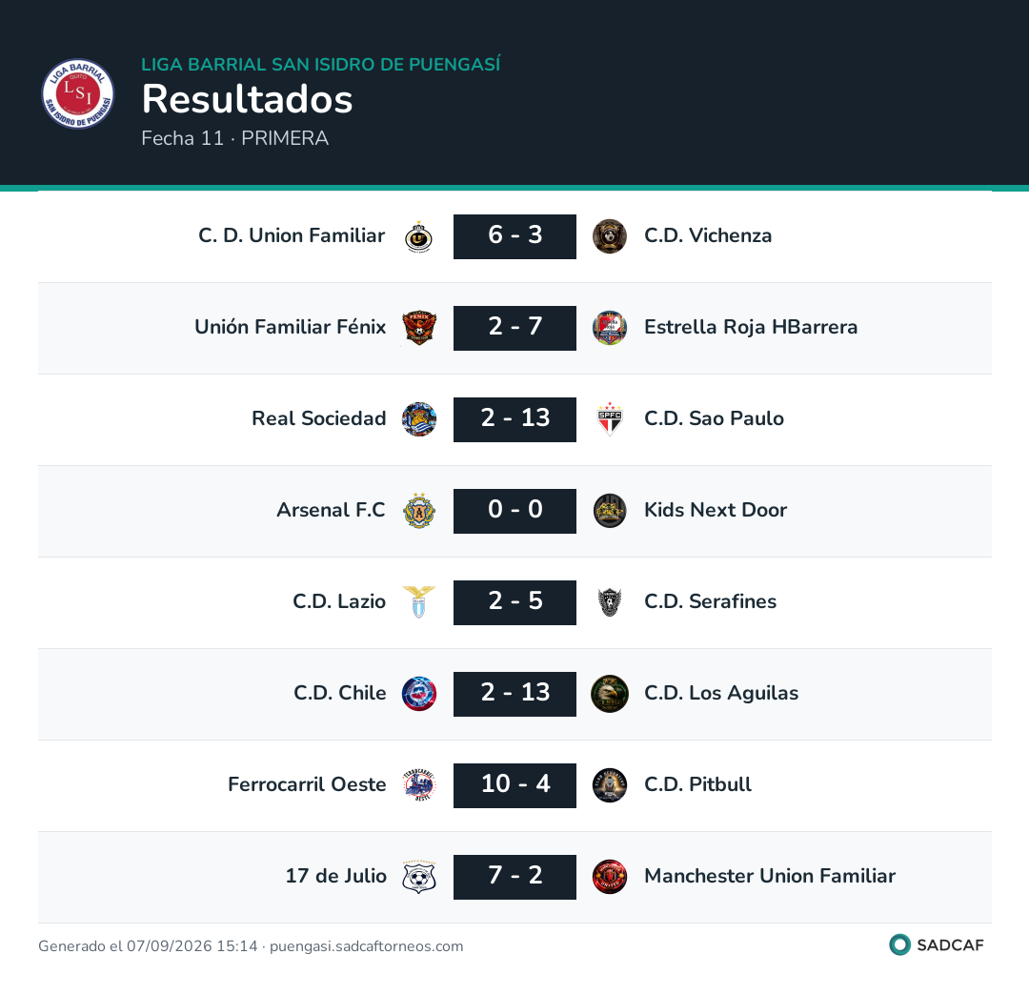Image resolution: width=1029 pixels, height=995 pixels.
Task: Click the SADCAF logo in footer
Action: click(x=937, y=945)
